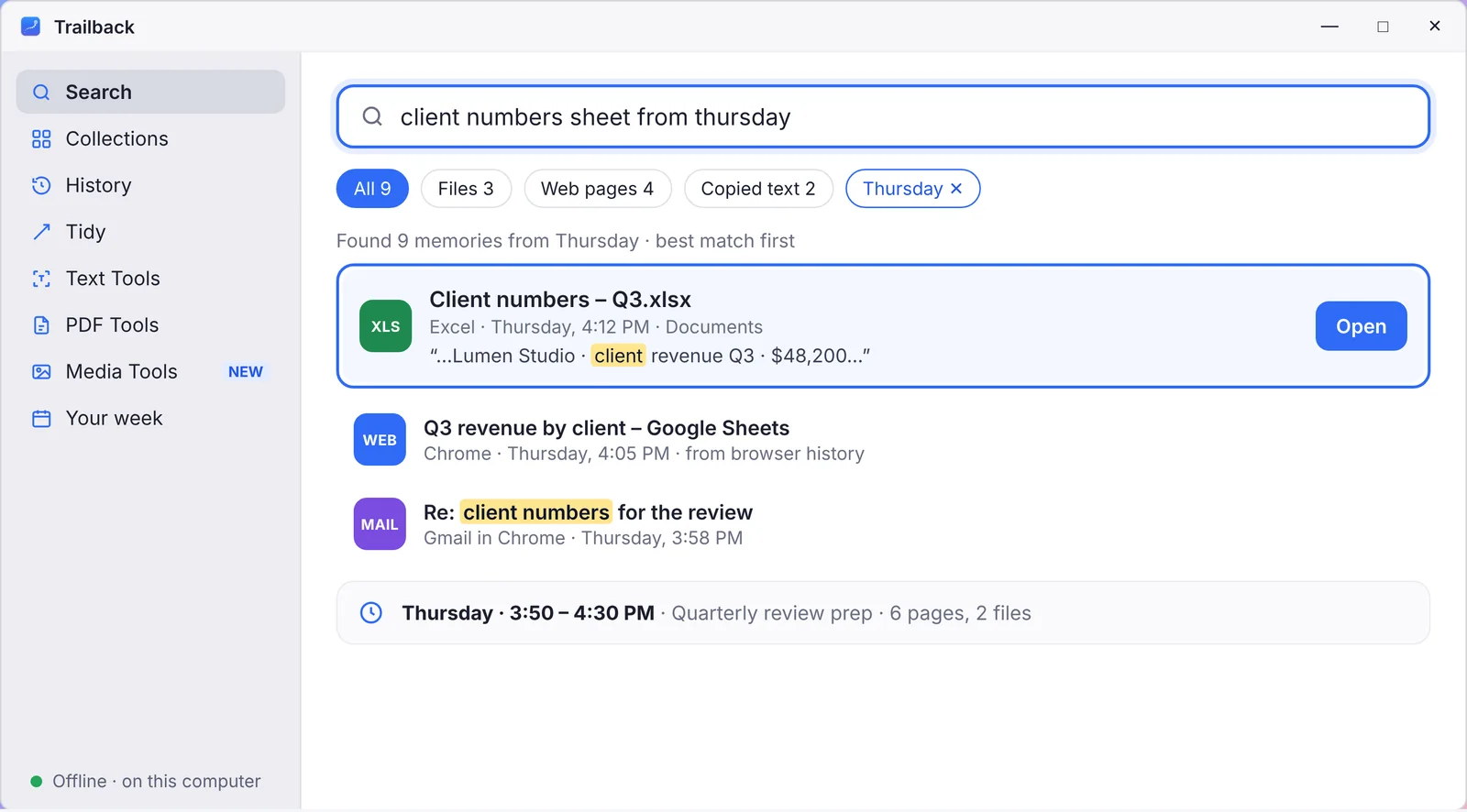Click the Media Tools image icon
Viewport: 1467px width, 812px height.
[41, 372]
